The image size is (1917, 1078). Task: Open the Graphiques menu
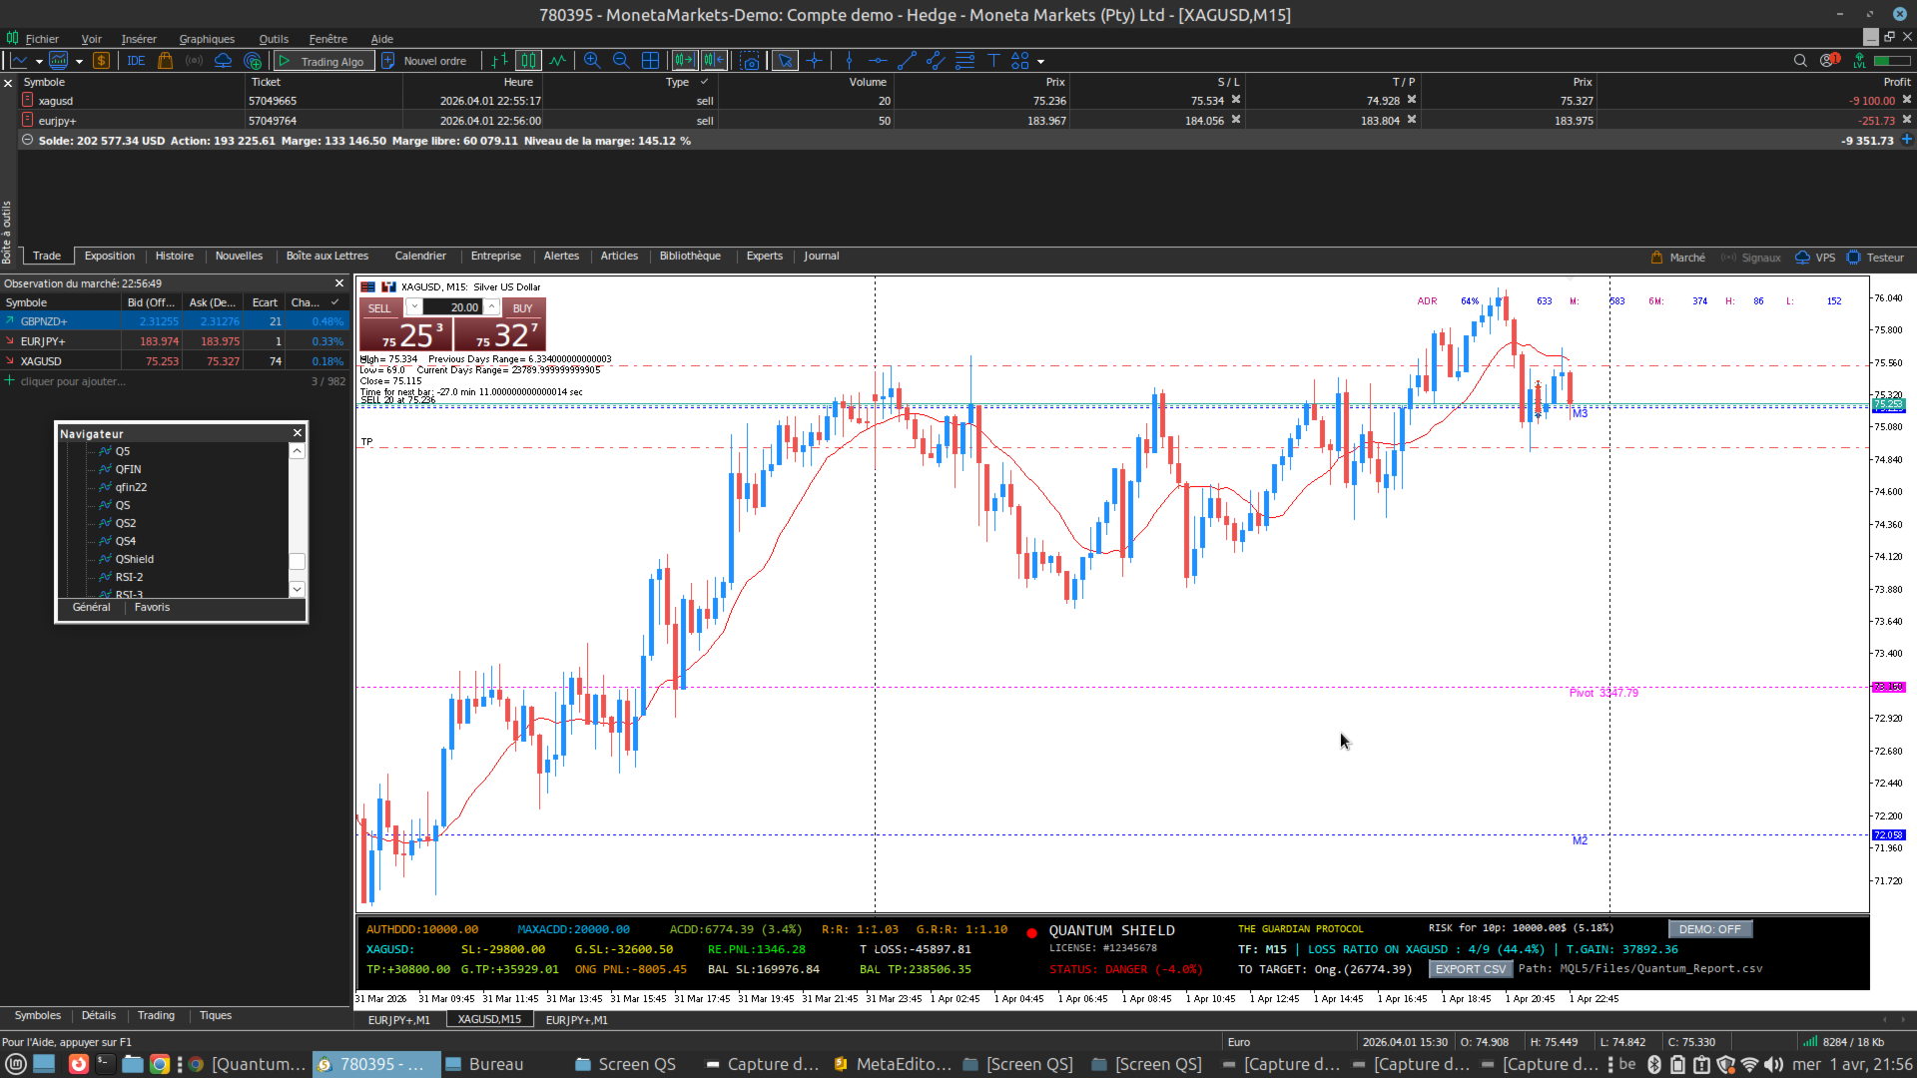207,39
